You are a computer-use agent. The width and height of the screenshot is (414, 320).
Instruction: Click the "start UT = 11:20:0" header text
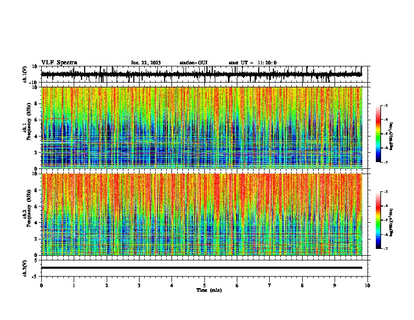[252, 63]
